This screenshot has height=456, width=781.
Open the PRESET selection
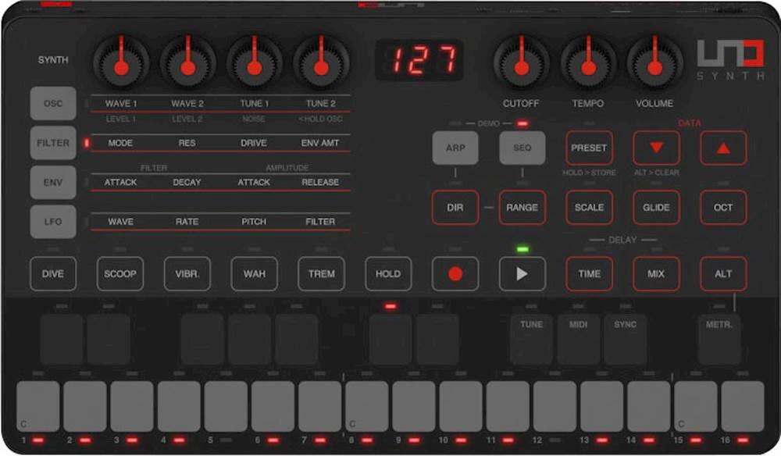589,148
